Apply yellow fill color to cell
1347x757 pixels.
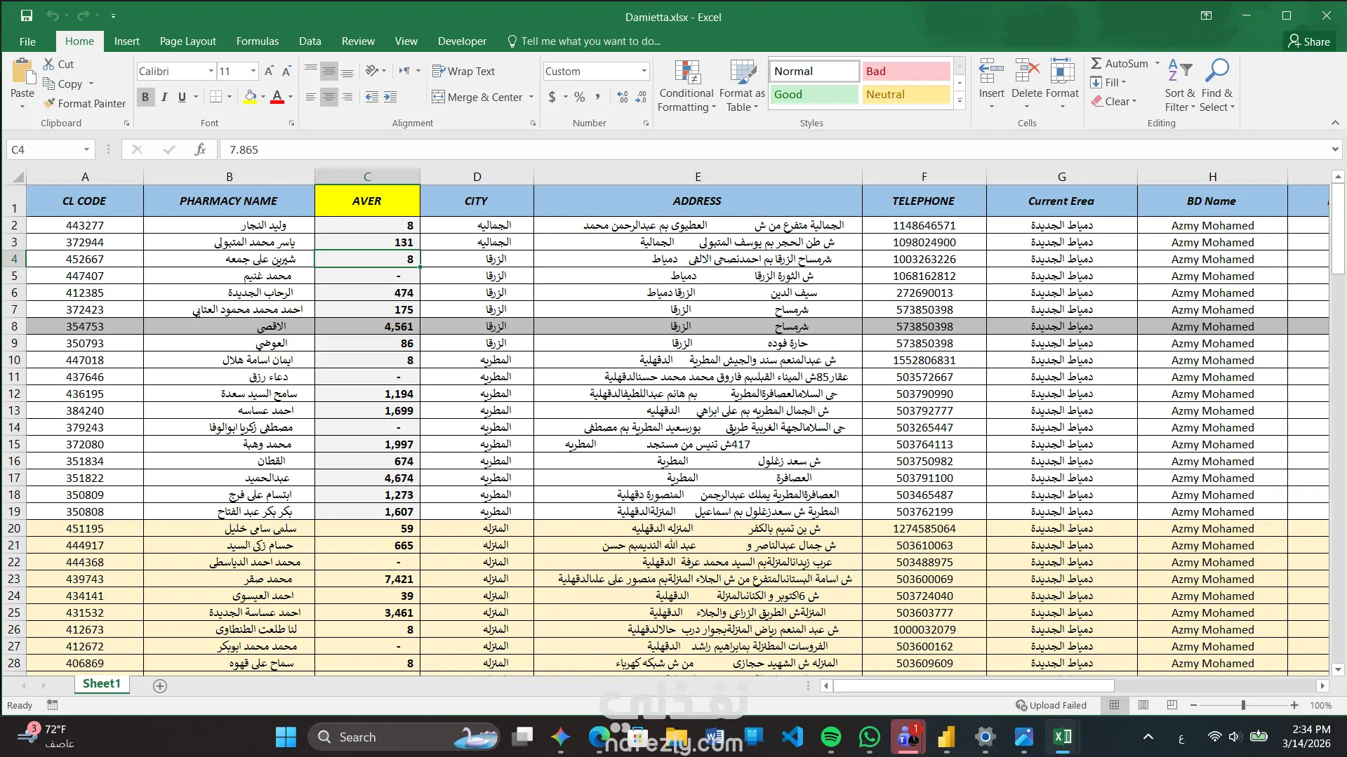click(x=250, y=97)
